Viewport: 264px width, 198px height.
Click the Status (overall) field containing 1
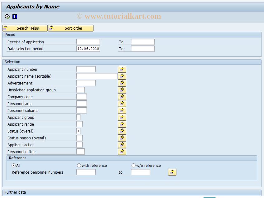click(x=78, y=131)
